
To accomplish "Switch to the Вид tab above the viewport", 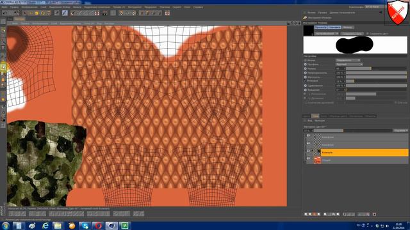I will pos(10,19).
